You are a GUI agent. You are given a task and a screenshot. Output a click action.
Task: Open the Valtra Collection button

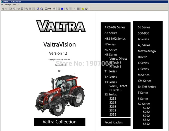point(59,122)
